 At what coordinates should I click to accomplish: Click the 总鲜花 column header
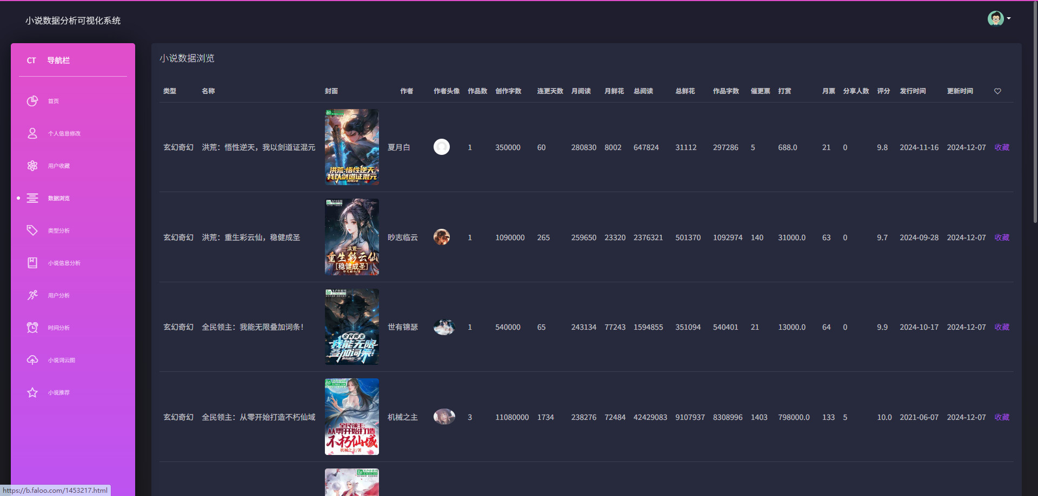tap(685, 91)
